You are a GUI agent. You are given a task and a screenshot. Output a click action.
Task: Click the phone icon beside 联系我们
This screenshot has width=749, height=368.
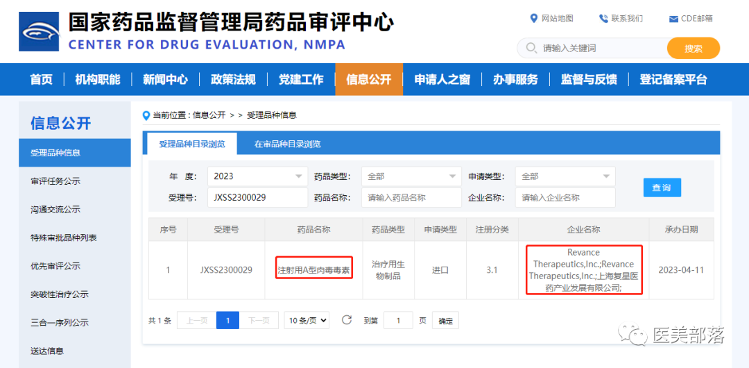click(604, 19)
